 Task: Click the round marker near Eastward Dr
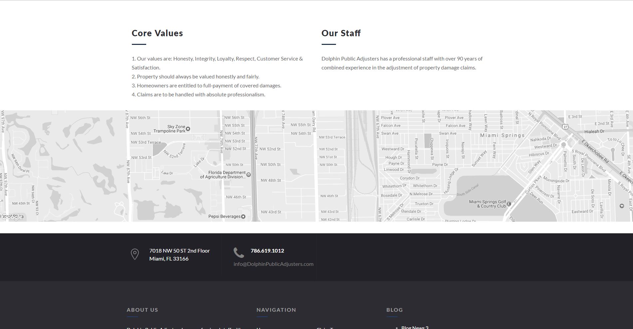point(621,206)
